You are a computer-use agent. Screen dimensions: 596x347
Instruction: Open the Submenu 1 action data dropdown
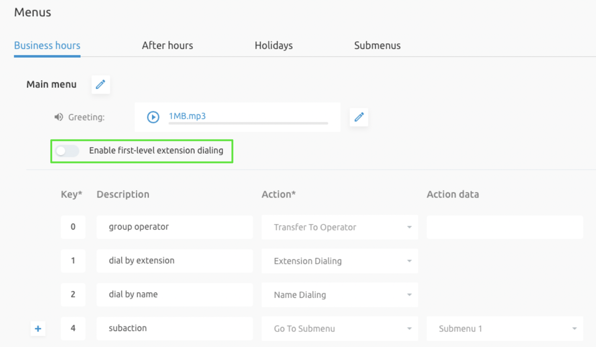[x=504, y=329]
